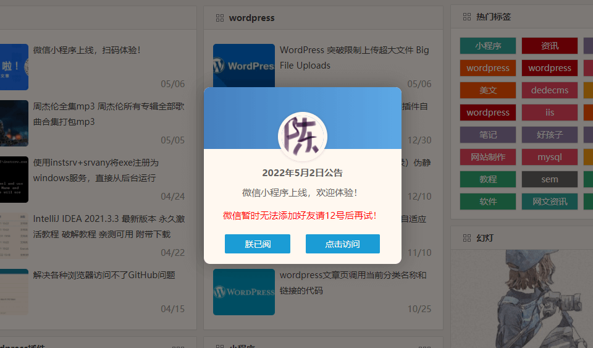The image size is (593, 348).
Task: Dismiss the notice with 朕已阅 button
Action: 258,244
